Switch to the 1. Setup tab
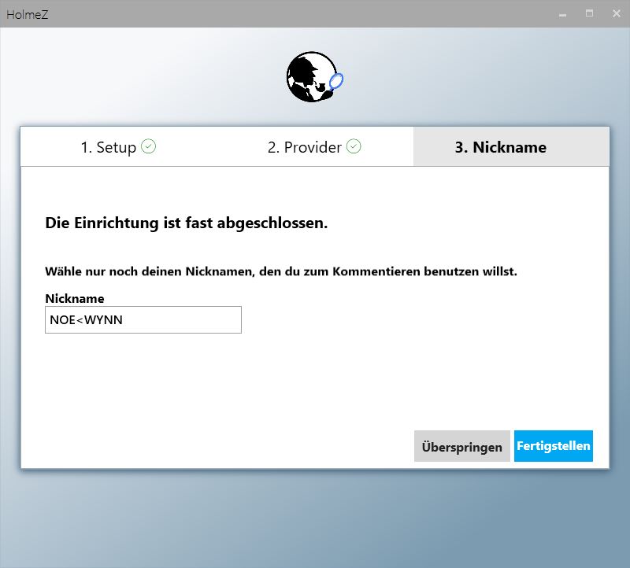This screenshot has width=630, height=568. (119, 147)
